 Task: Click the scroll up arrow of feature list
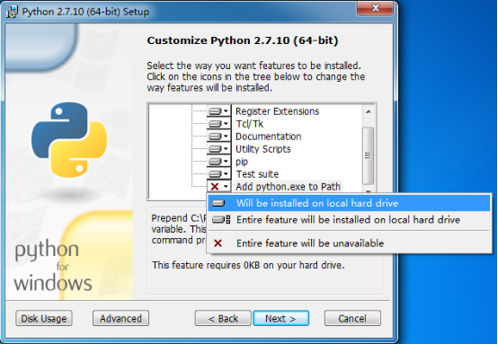coord(369,111)
